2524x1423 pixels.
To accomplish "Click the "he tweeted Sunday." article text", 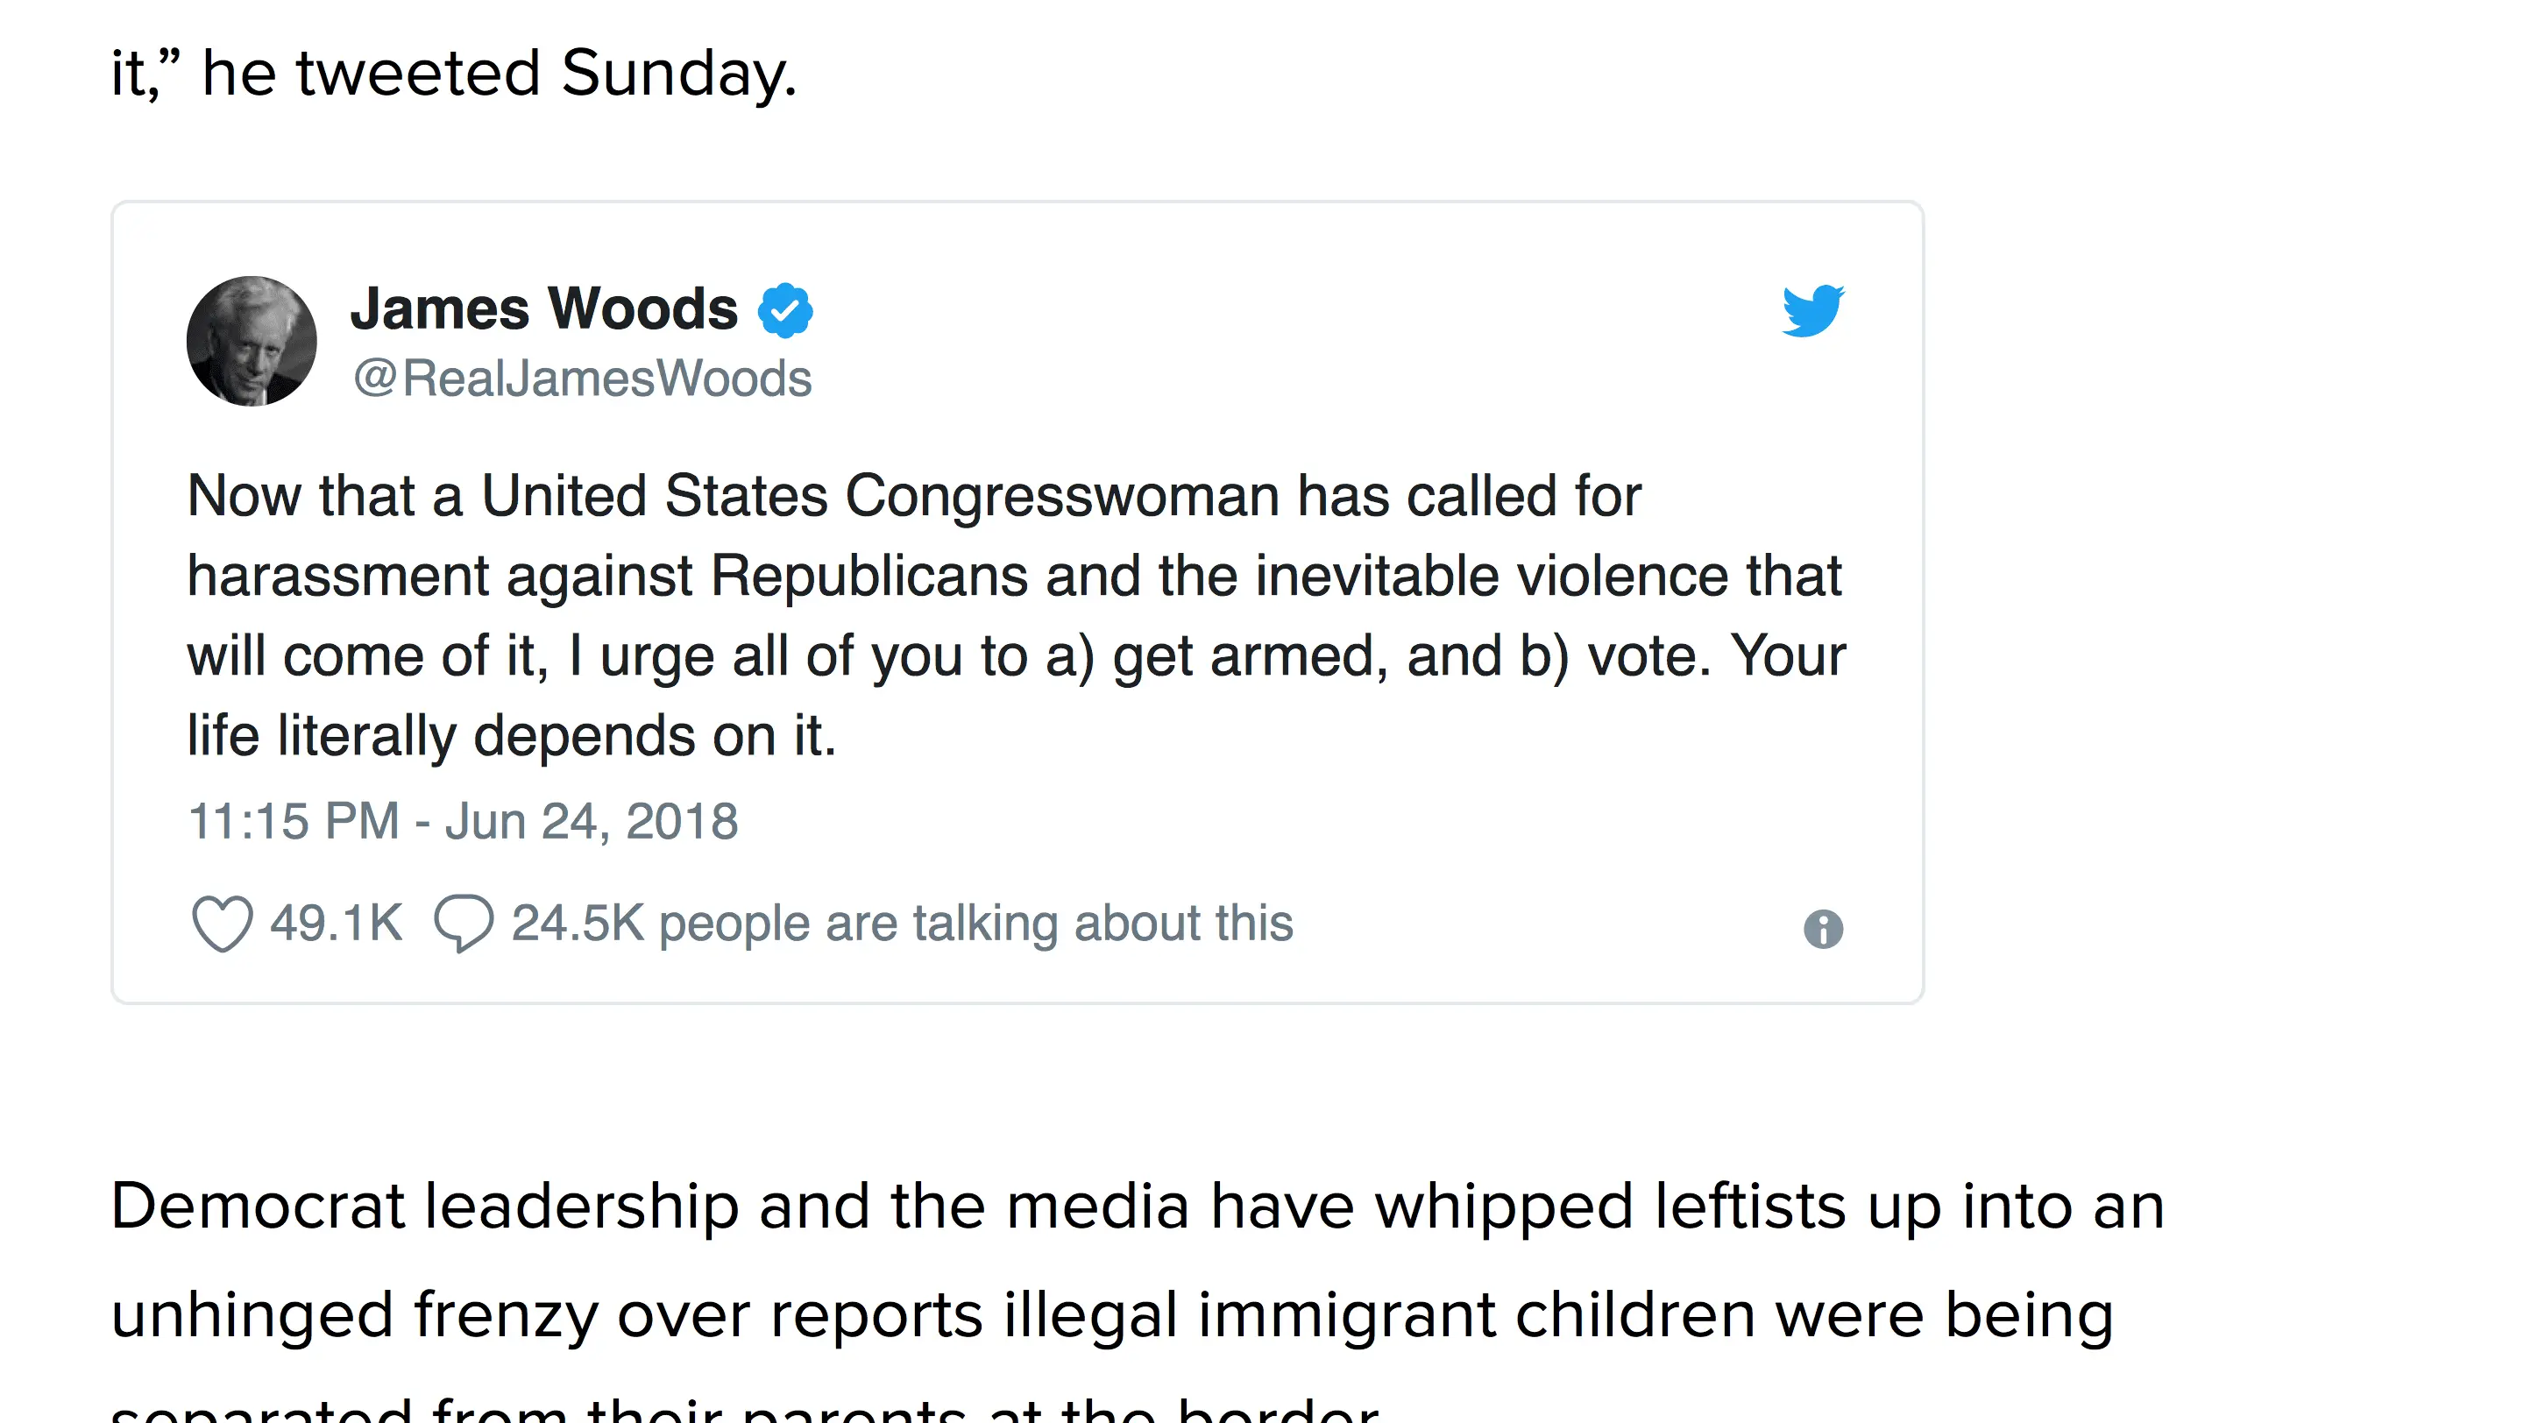I will [500, 74].
